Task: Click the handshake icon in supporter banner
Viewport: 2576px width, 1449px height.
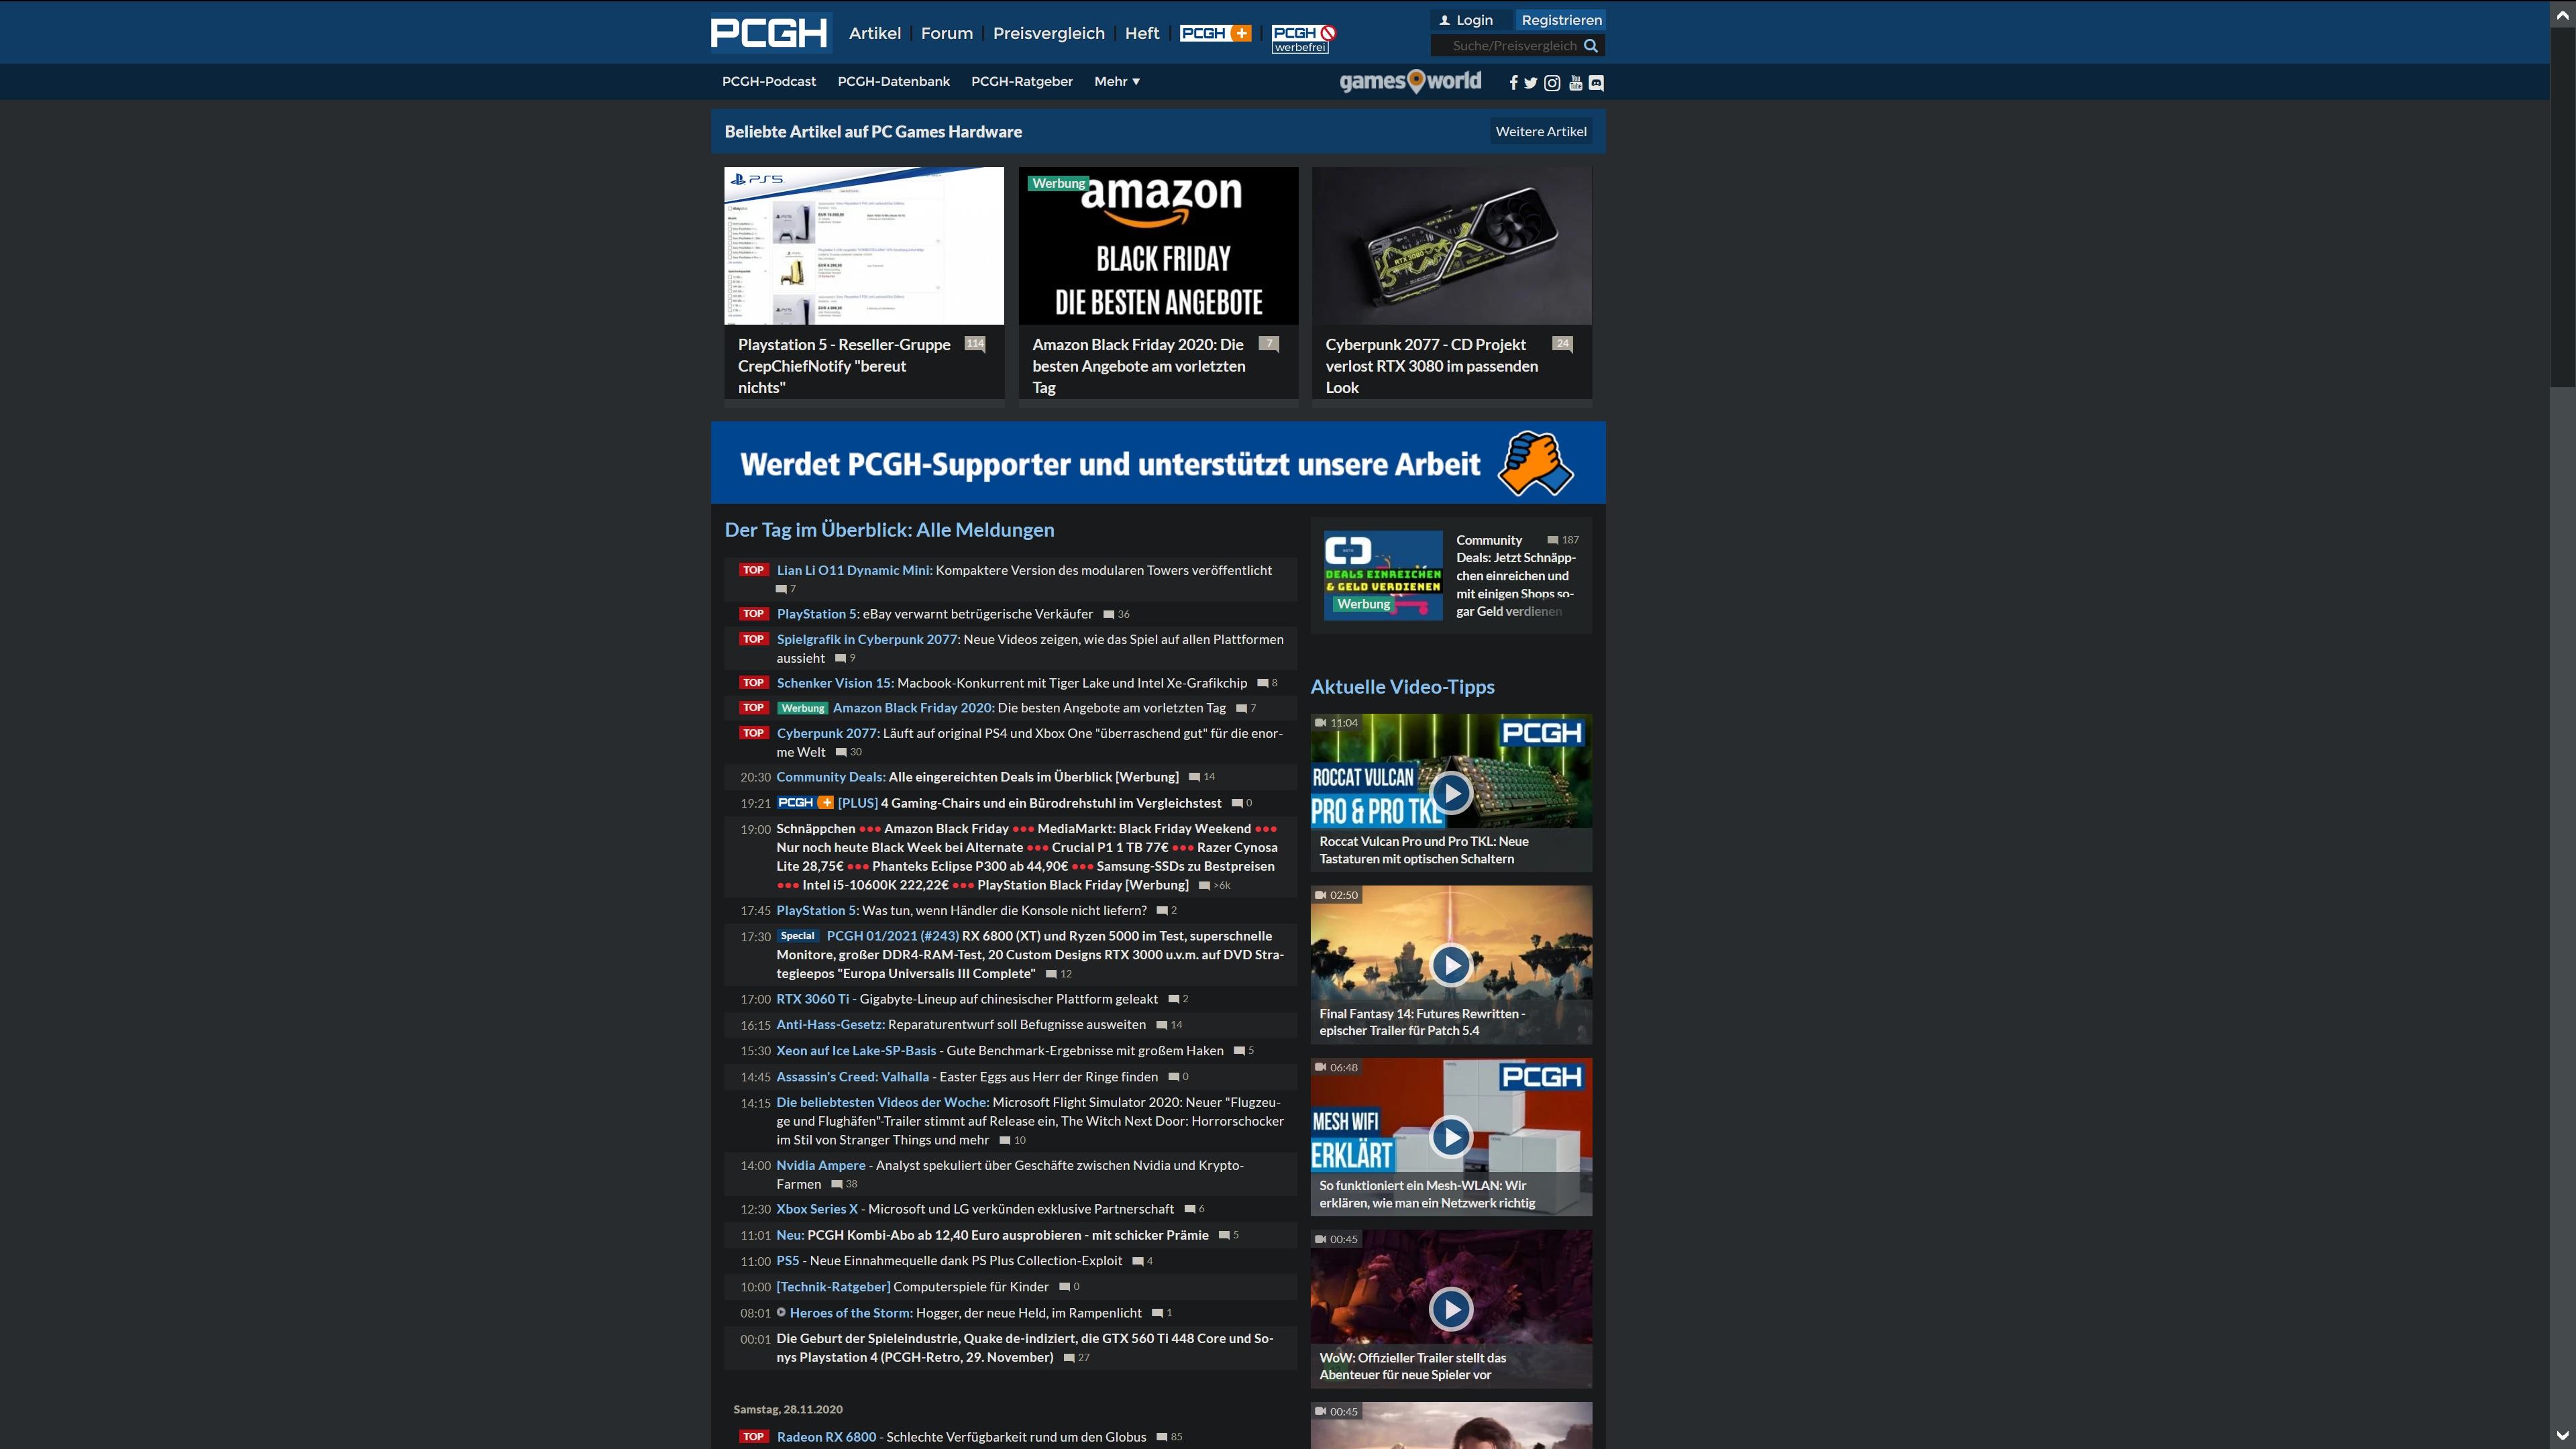Action: 1536,463
